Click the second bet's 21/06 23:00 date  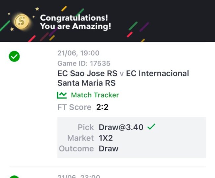79,176
